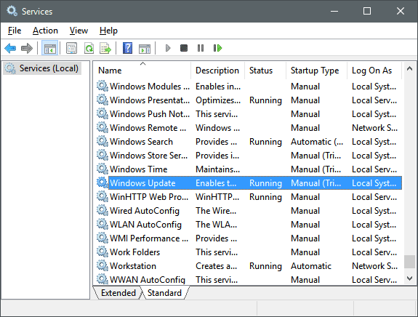Image resolution: width=418 pixels, height=317 pixels.
Task: Click the Restart Service icon
Action: coord(217,48)
